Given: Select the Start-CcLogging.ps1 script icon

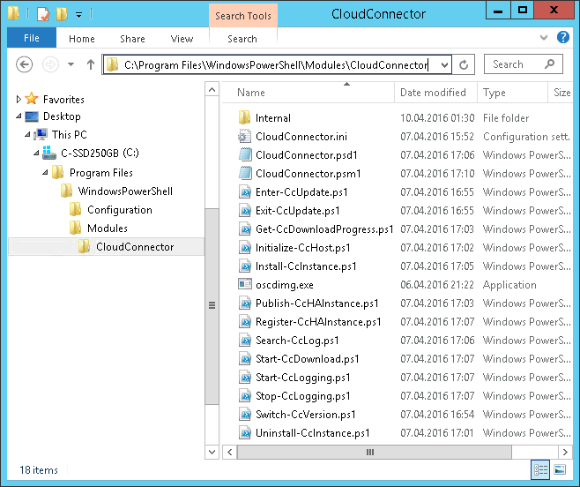Looking at the screenshot, I should point(244,378).
